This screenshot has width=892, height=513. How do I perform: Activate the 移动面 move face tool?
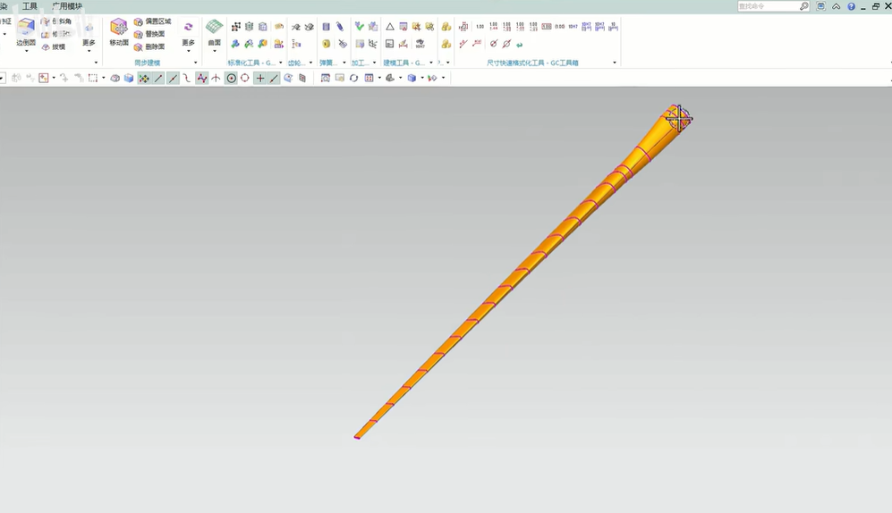coord(118,31)
